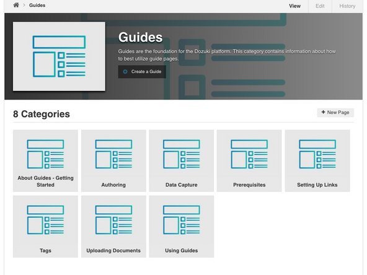This screenshot has width=367, height=275.
Task: Open the Using Guides category icon
Action: coord(182,220)
